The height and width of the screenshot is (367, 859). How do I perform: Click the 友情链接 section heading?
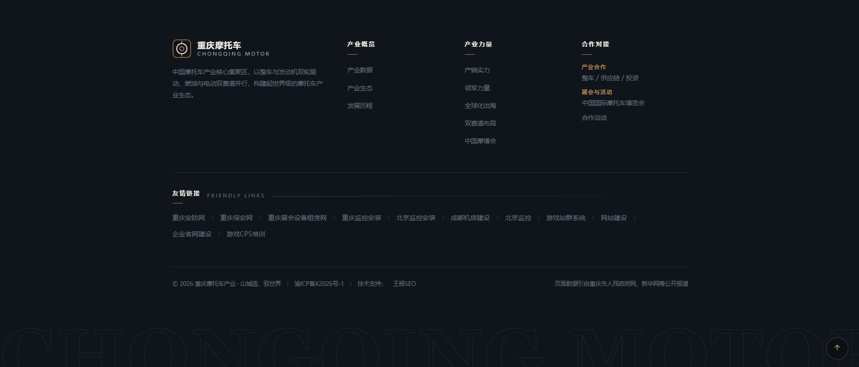[x=186, y=193]
